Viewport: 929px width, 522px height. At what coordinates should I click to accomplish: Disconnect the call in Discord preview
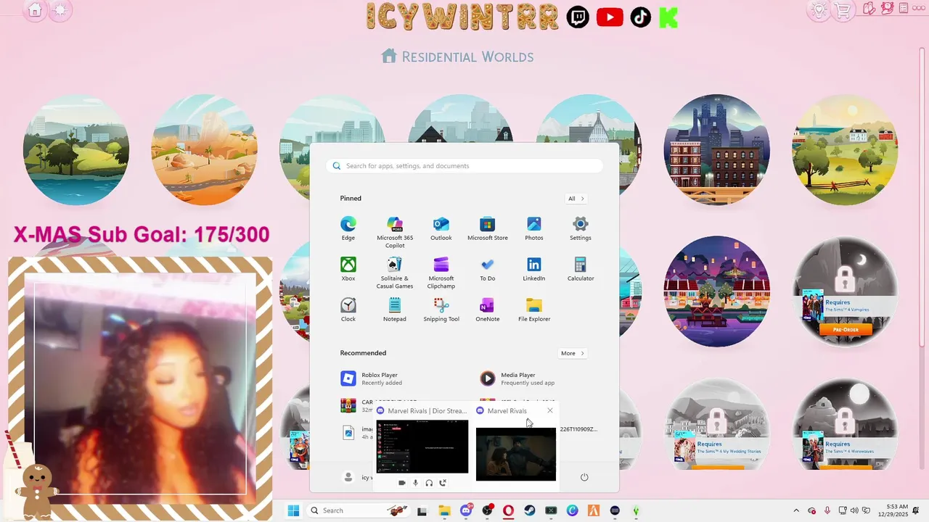tap(443, 483)
